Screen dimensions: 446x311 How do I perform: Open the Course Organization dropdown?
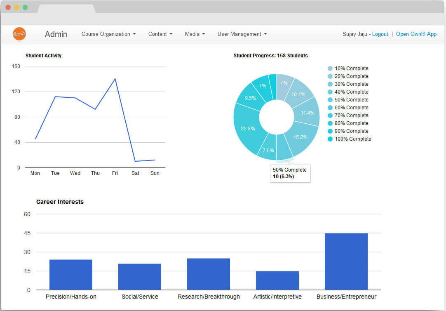[x=109, y=34]
